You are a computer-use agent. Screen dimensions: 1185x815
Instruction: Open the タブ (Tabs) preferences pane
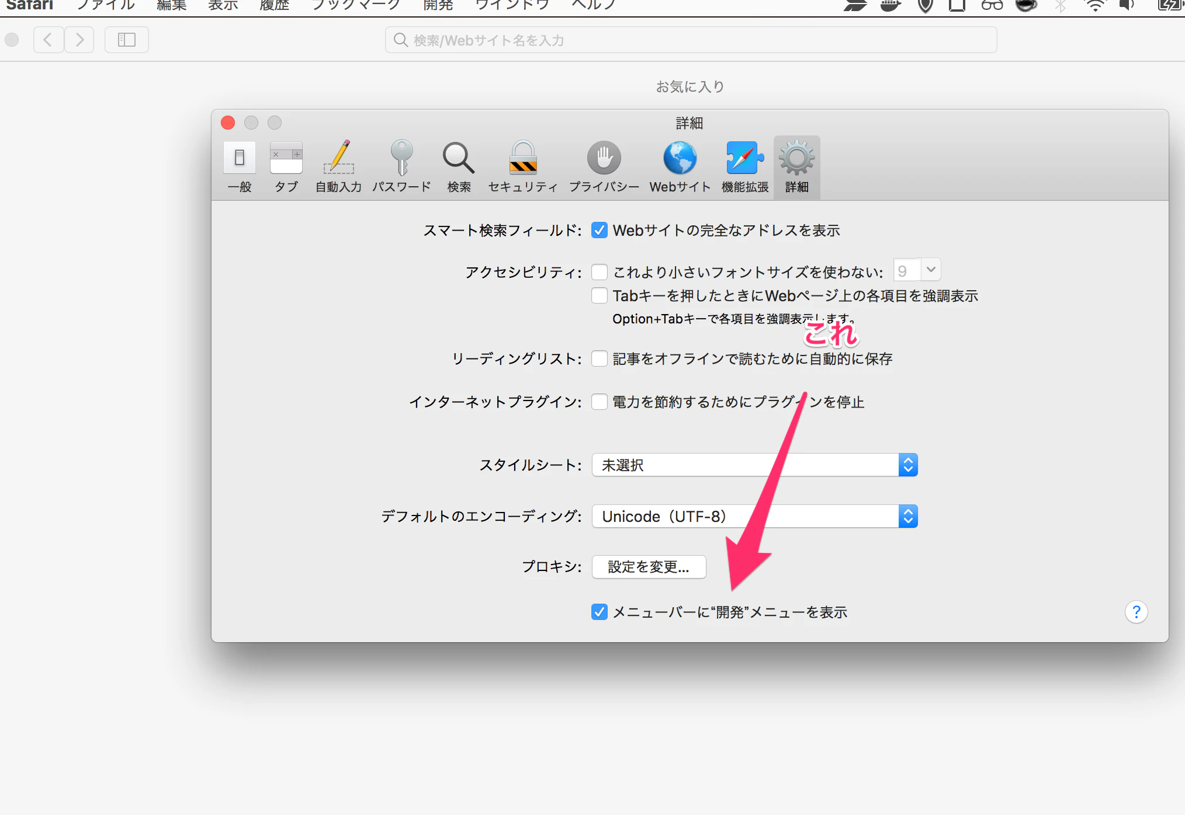[286, 168]
